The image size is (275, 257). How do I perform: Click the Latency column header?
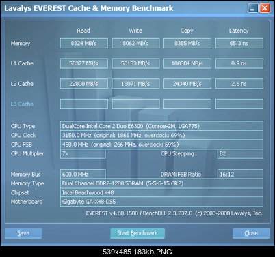point(239,31)
